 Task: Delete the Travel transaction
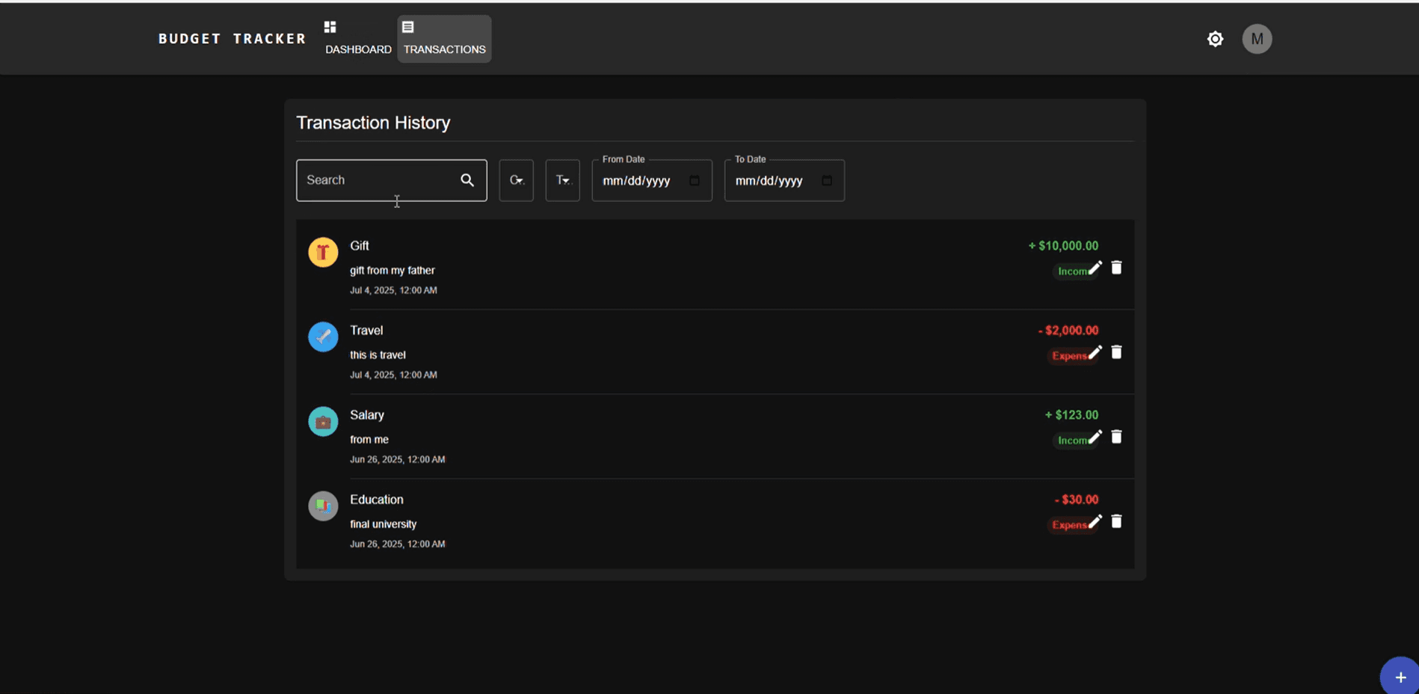(1116, 352)
